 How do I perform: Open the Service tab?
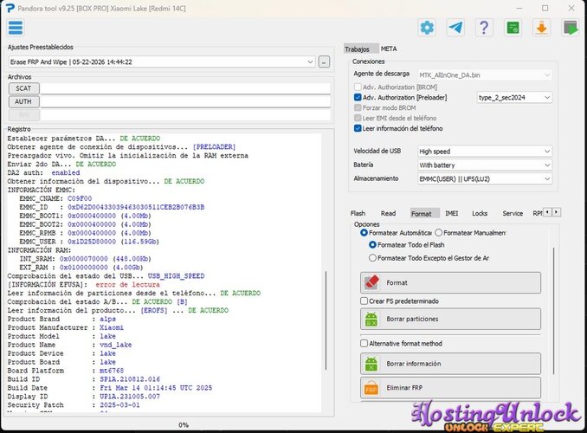pos(513,214)
